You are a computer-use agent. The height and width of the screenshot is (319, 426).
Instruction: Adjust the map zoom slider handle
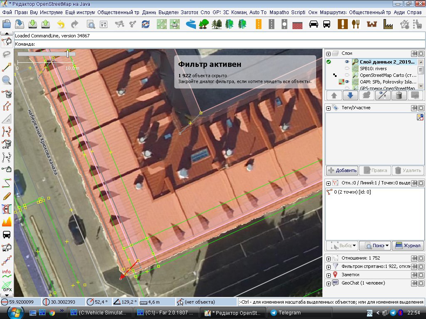pyautogui.click(x=68, y=54)
